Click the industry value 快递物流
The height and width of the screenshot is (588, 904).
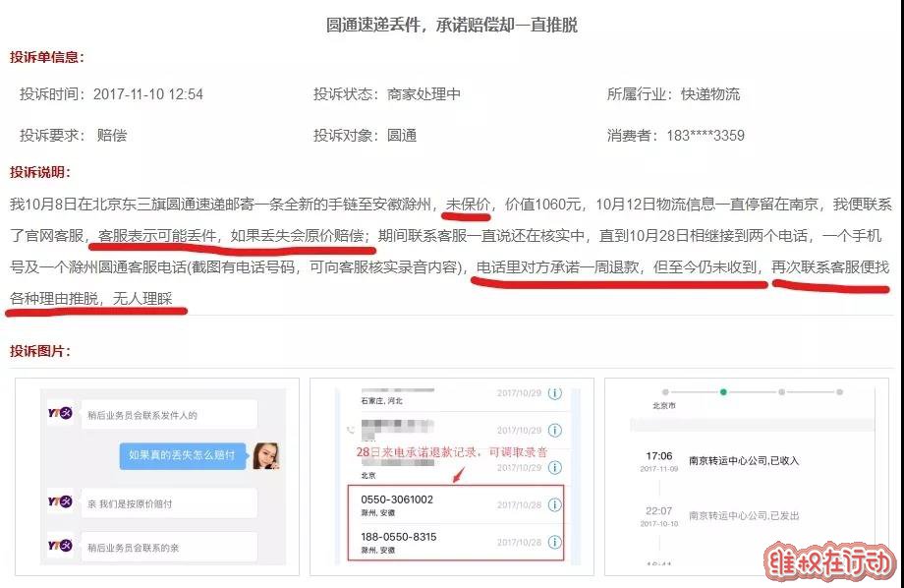coord(710,94)
